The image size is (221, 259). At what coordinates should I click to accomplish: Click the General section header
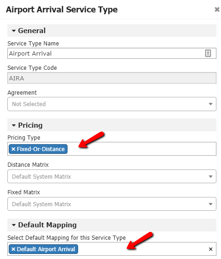(112, 31)
